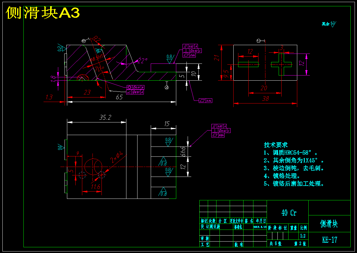
Task: Select the title block part name 侧滑块
Action: point(329,224)
